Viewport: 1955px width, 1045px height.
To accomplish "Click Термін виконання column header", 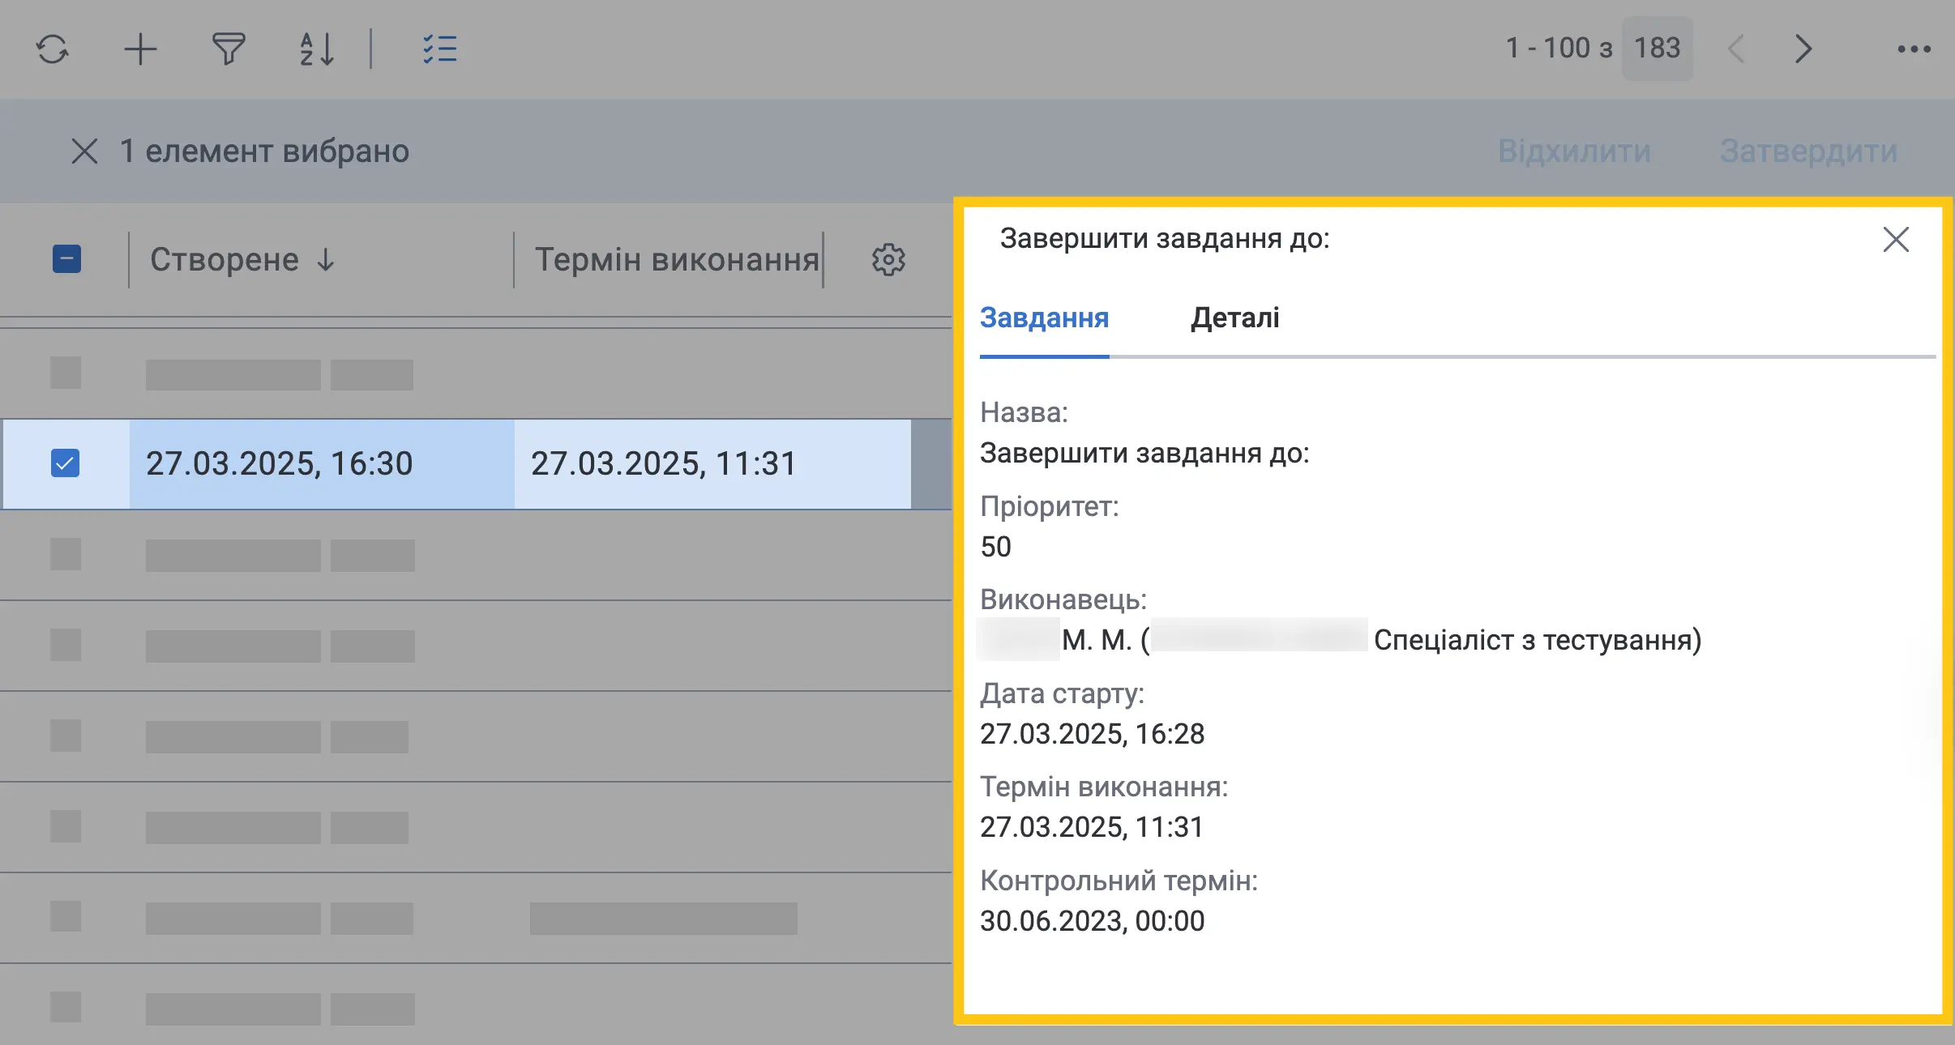I will [677, 260].
